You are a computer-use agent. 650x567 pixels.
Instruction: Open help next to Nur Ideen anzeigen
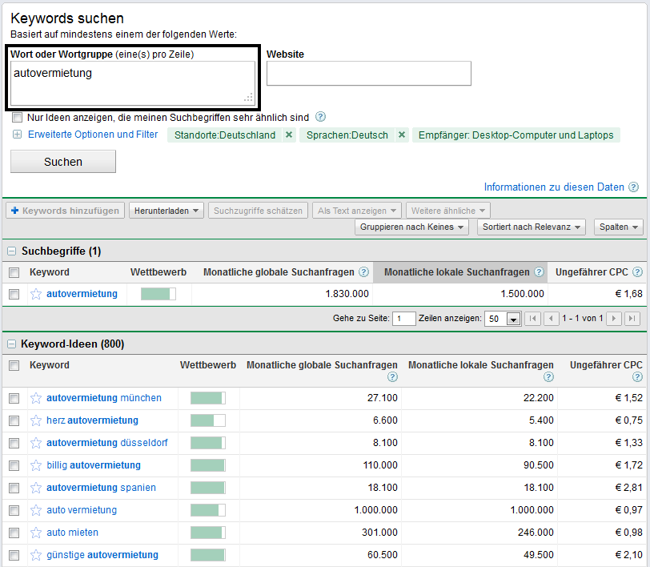(x=320, y=117)
